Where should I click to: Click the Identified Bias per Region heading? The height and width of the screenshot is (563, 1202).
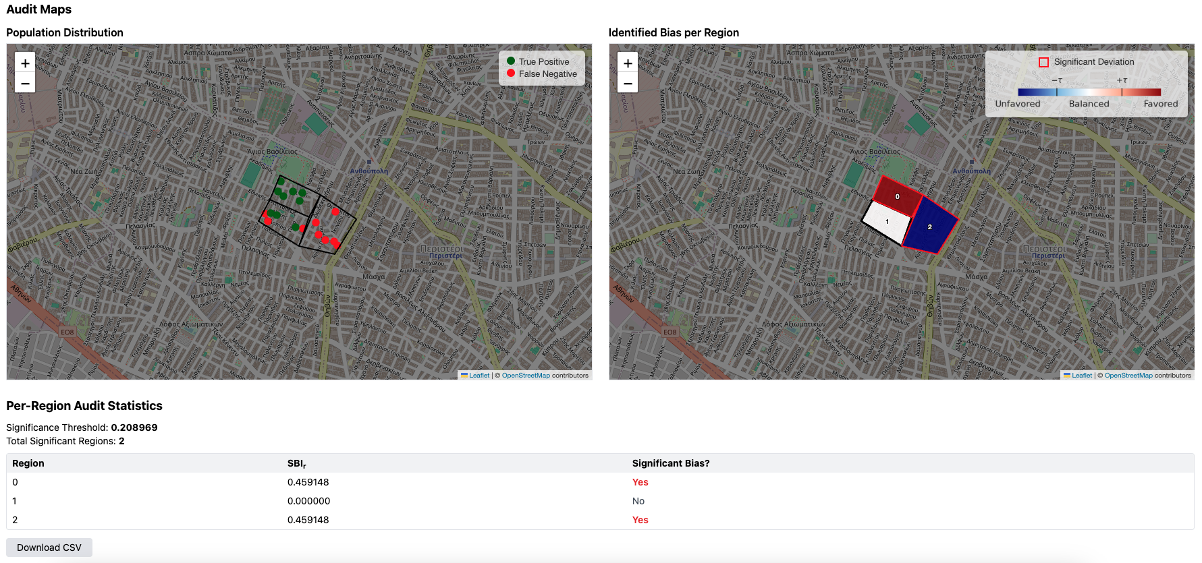tap(674, 32)
